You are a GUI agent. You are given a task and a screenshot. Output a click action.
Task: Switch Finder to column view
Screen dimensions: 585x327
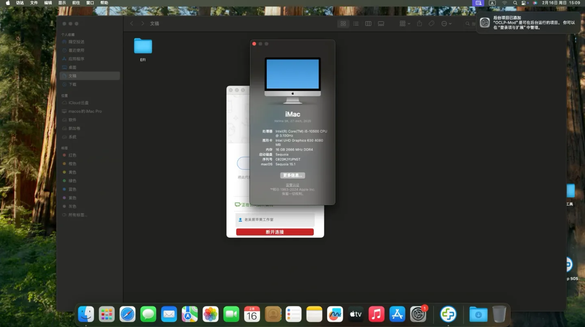pos(368,24)
